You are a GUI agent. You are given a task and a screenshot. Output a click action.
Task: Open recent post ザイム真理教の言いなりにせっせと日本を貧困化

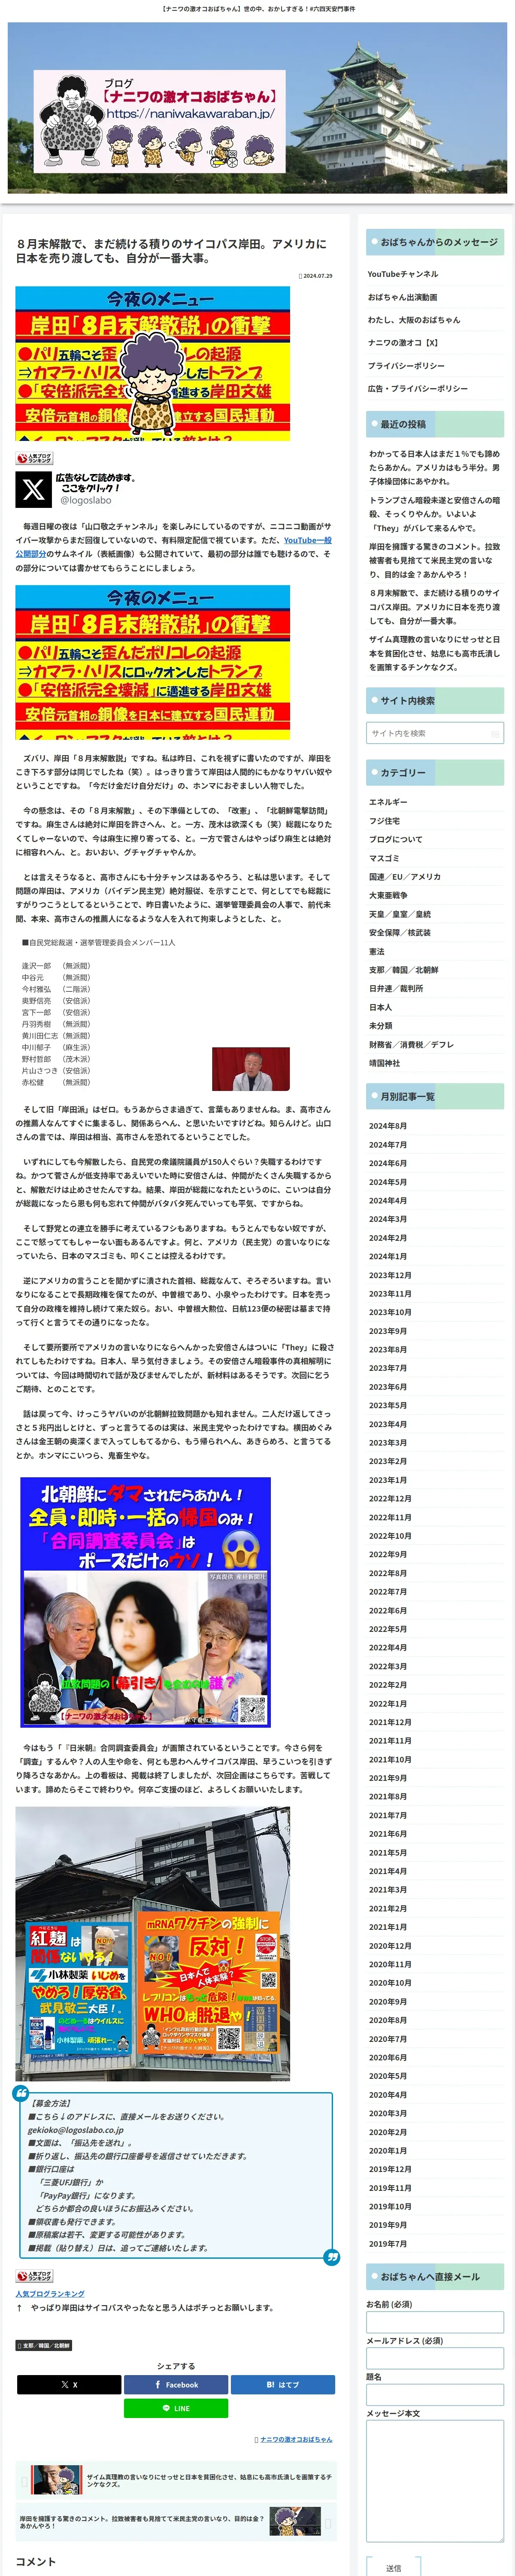[435, 653]
